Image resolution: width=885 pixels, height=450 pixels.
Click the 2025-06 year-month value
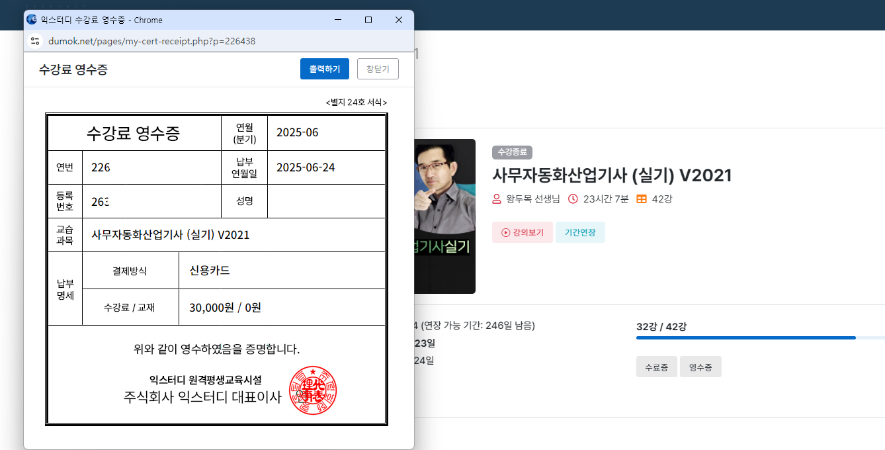297,132
